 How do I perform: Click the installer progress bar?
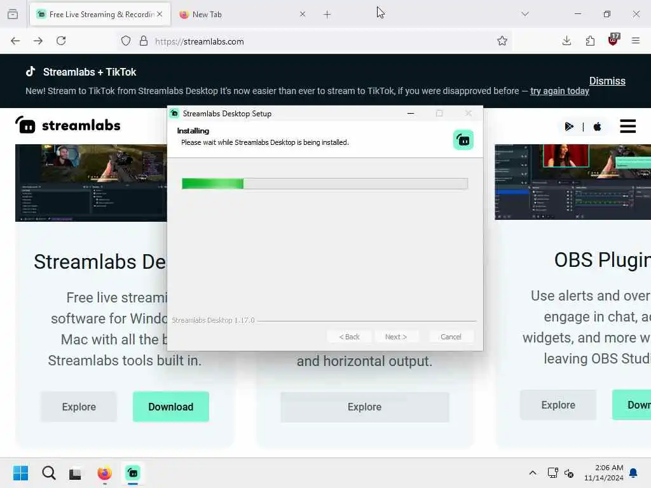(x=325, y=184)
